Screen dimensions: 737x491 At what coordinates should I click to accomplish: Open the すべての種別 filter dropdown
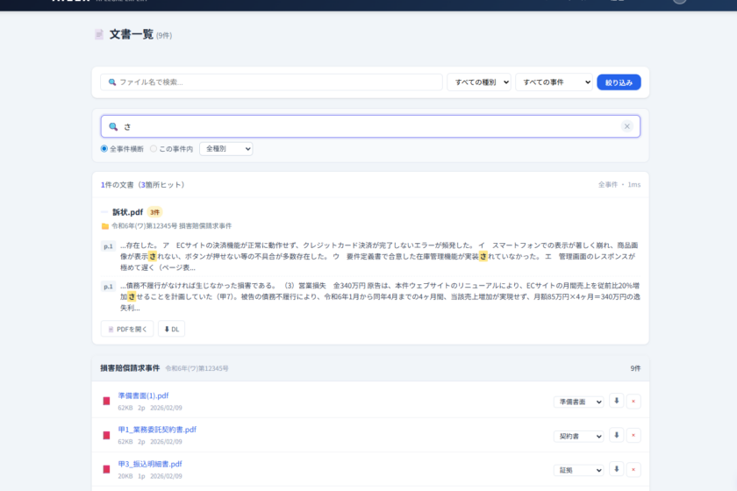point(478,82)
